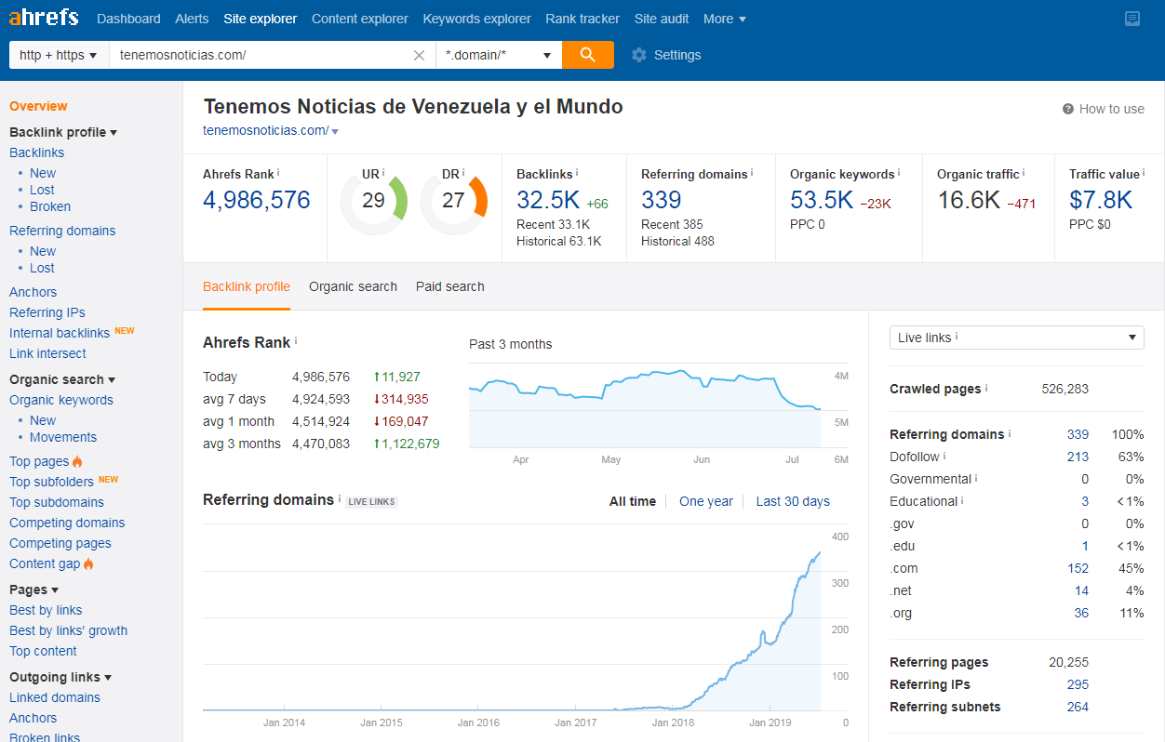Click the 53.5K organic keywords number
The height and width of the screenshot is (742, 1165).
(822, 200)
